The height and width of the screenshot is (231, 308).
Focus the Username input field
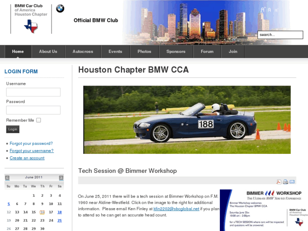pyautogui.click(x=33, y=92)
